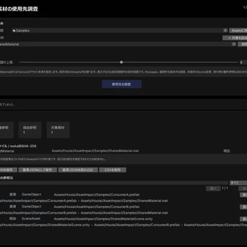This screenshot has width=247, height=247.
Task: Click the + 対象を追加 button
Action: [235, 38]
